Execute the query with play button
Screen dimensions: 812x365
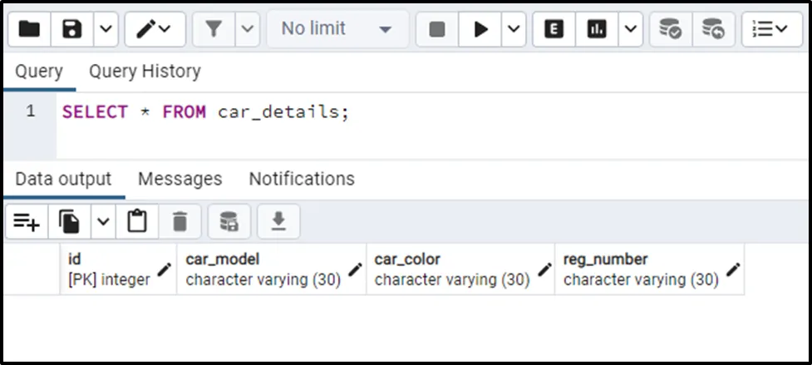pos(480,30)
